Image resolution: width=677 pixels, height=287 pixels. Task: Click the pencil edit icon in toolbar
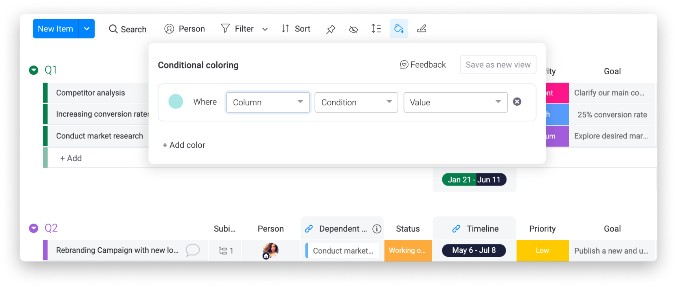(421, 29)
